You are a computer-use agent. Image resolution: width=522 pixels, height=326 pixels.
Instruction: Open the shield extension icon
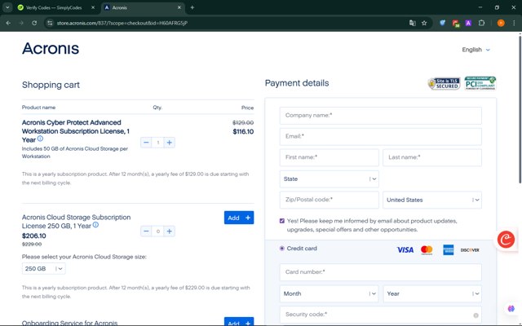tap(442, 23)
